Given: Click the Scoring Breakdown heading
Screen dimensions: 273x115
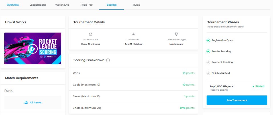Looking at the screenshot, I should [x=89, y=60].
